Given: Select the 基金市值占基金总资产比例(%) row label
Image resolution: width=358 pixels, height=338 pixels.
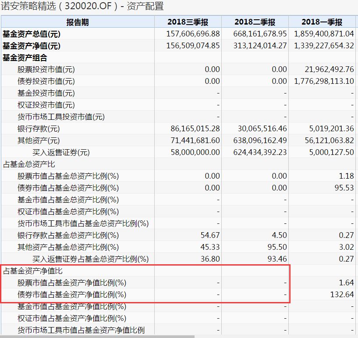Looking at the screenshot, I should click(x=68, y=200).
